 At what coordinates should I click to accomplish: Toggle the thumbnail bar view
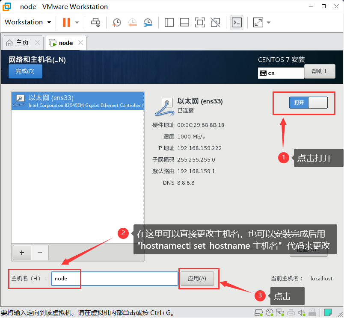pos(184,22)
